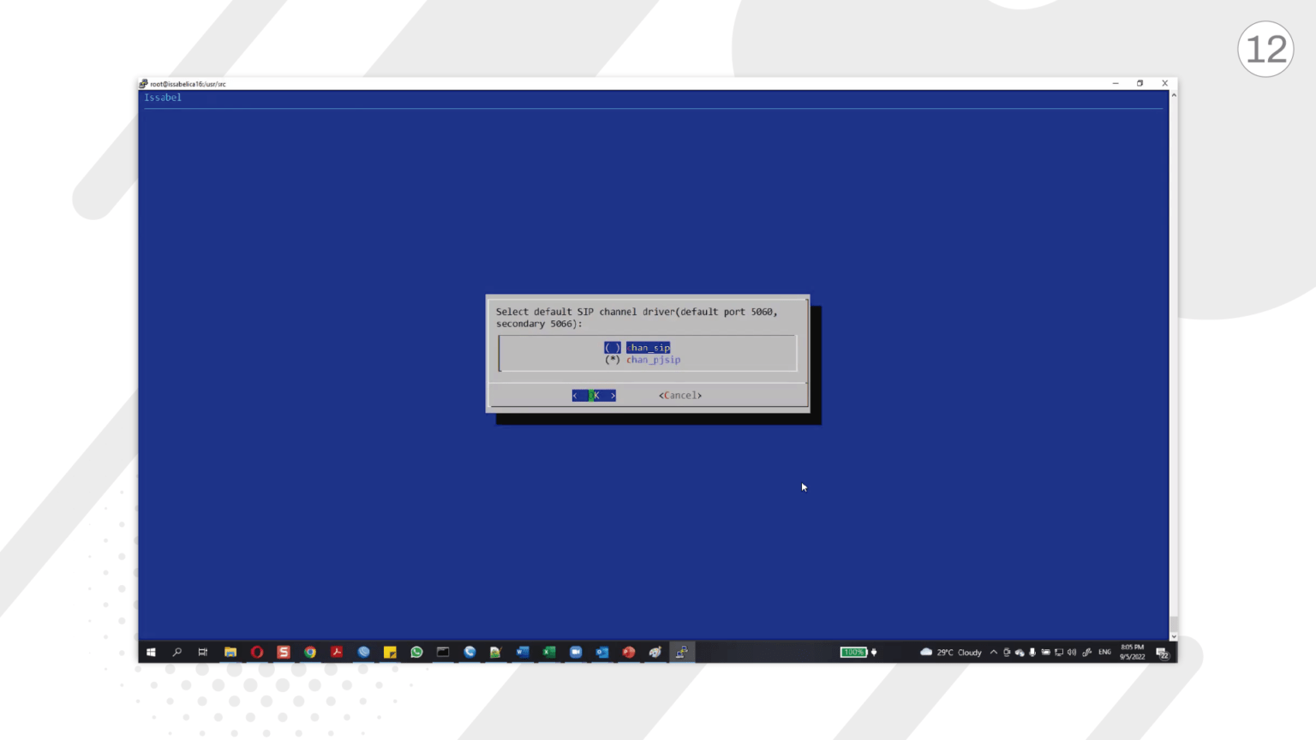Open the volume control in tray

pyautogui.click(x=1072, y=653)
